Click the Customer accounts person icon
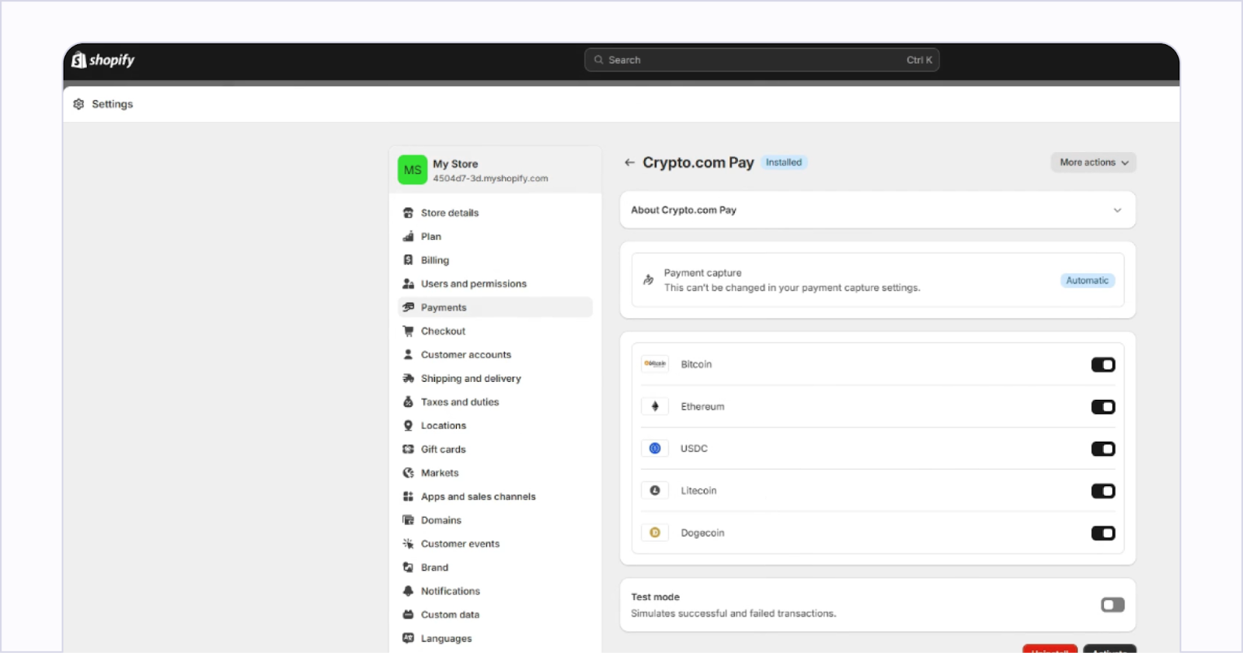Viewport: 1243px width, 653px height. (408, 354)
